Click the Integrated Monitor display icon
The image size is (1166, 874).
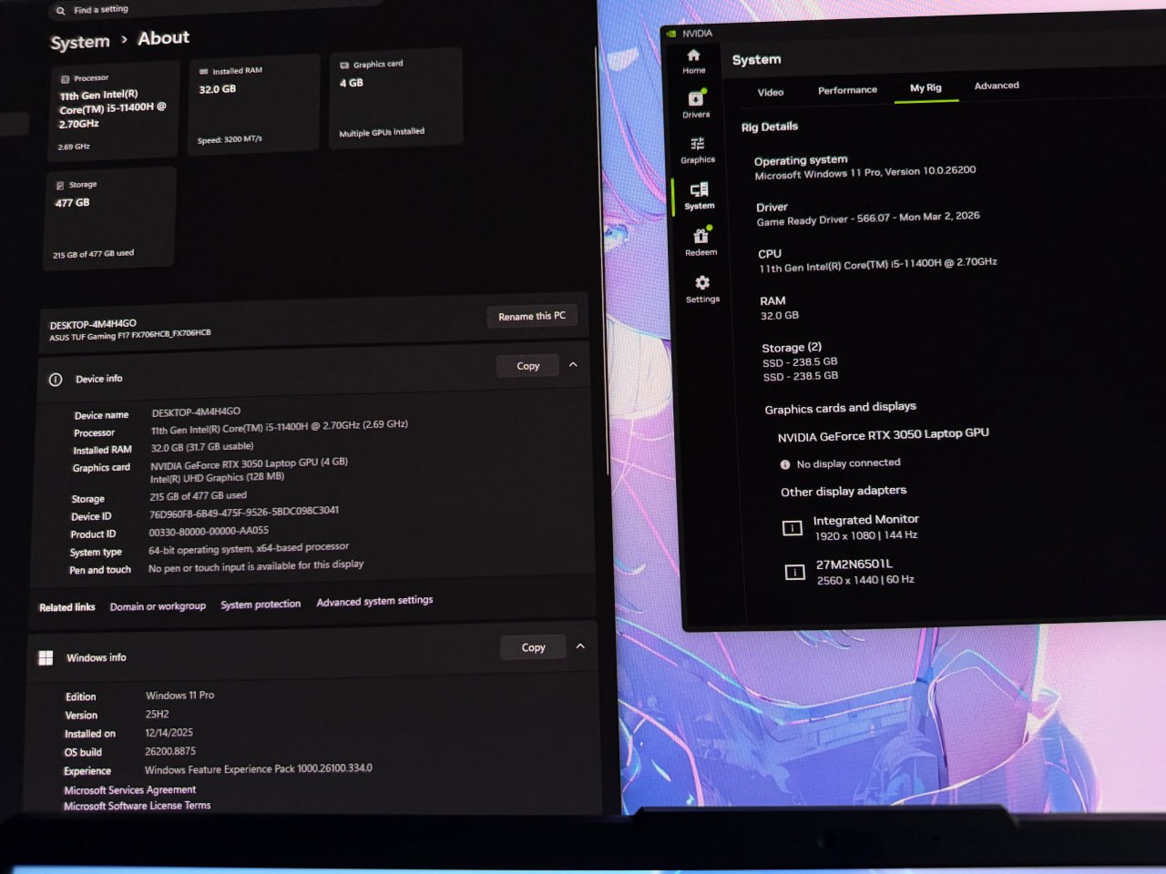click(x=793, y=528)
